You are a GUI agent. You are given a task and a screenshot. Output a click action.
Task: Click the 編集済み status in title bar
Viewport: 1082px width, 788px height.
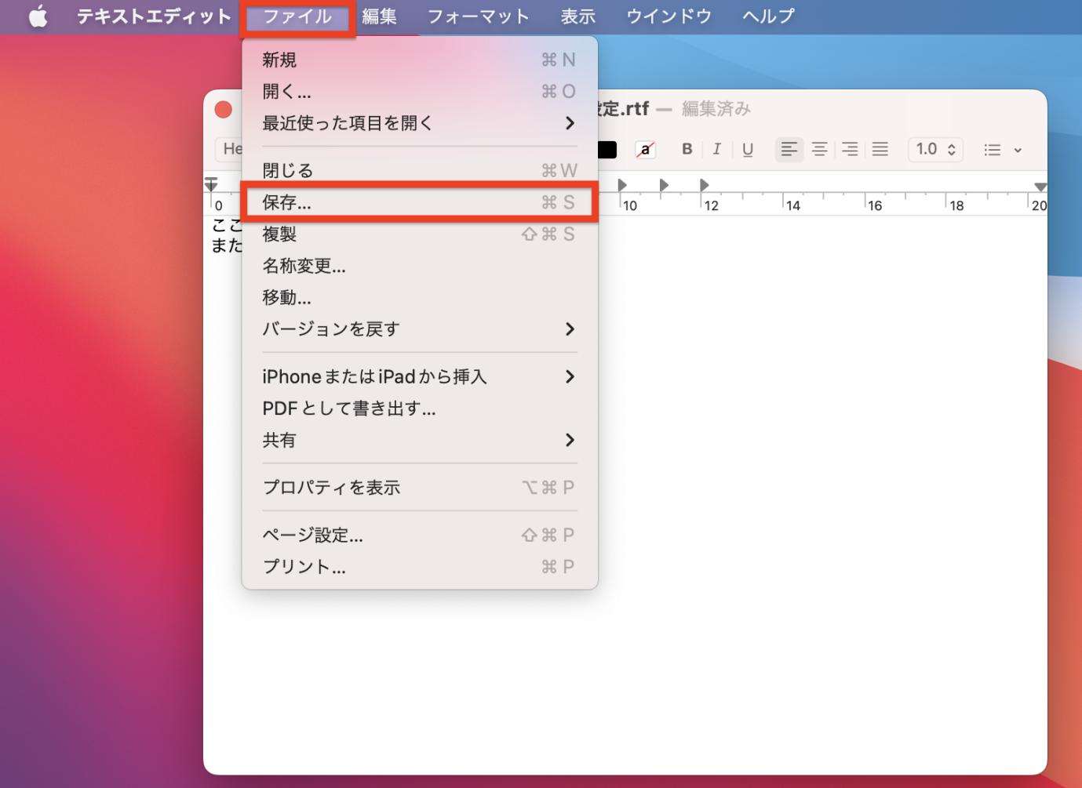(716, 109)
